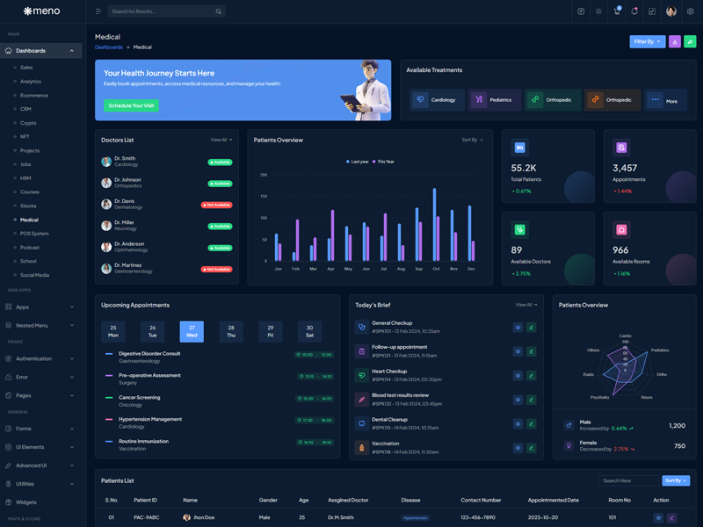Click the Search for Results field
This screenshot has width=703, height=527.
[x=163, y=11]
